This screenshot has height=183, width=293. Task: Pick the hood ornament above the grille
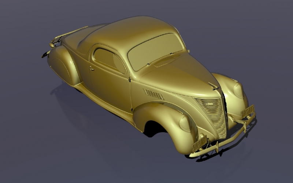[x=213, y=87]
